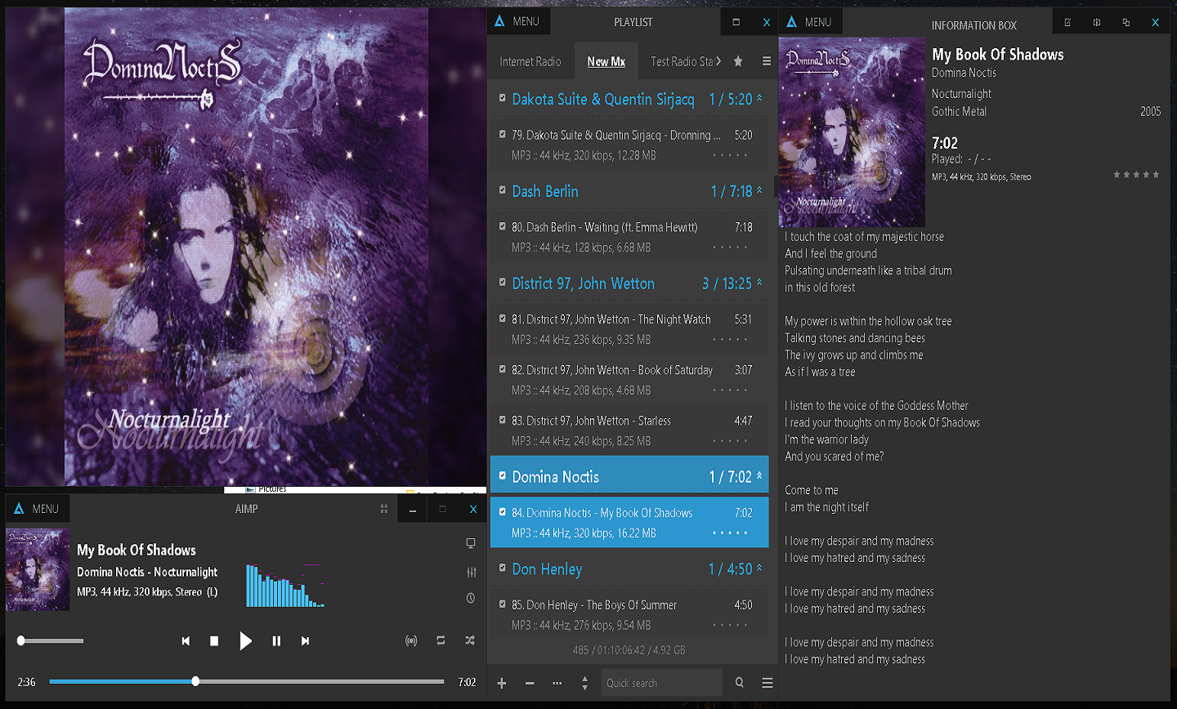Click the edit tag icon in Information Box
1177x709 pixels.
click(1067, 22)
